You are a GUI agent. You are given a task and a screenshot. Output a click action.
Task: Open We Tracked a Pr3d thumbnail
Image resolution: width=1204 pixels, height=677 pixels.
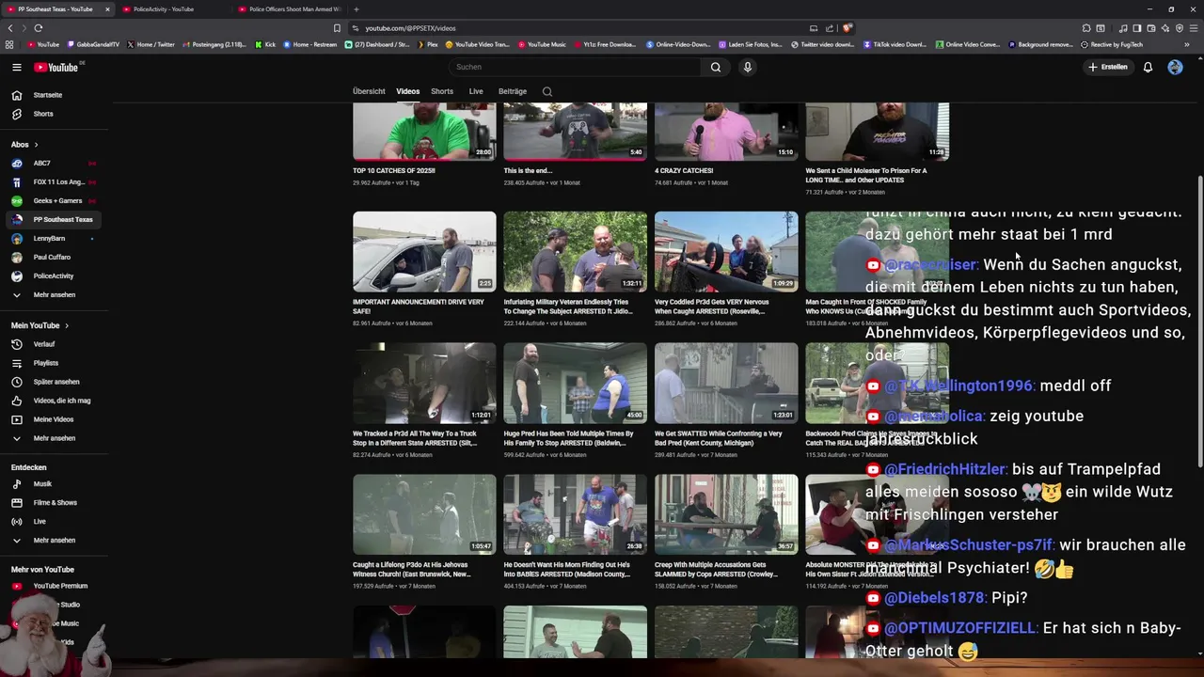coord(424,383)
